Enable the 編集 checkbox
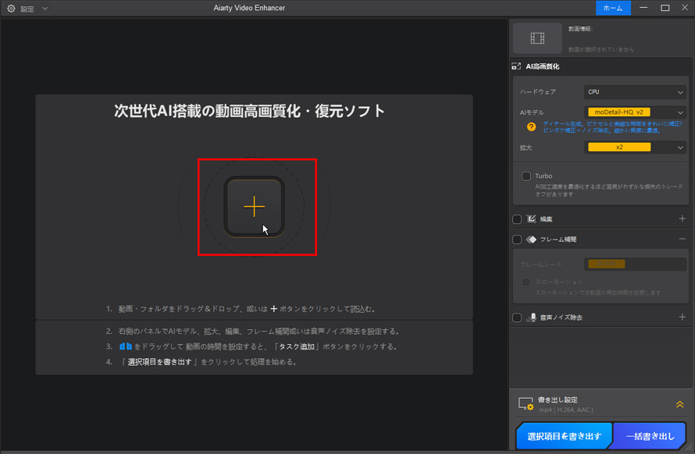The image size is (695, 454). (517, 218)
